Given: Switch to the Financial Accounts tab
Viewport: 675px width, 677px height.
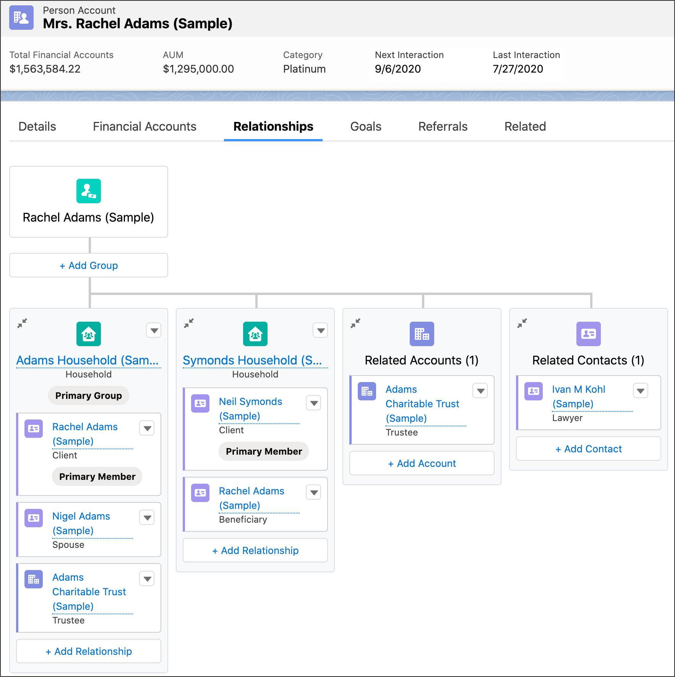Looking at the screenshot, I should (x=144, y=126).
